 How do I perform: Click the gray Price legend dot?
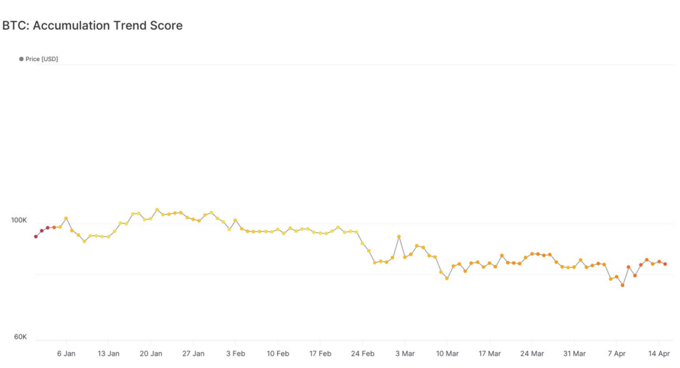(21, 59)
